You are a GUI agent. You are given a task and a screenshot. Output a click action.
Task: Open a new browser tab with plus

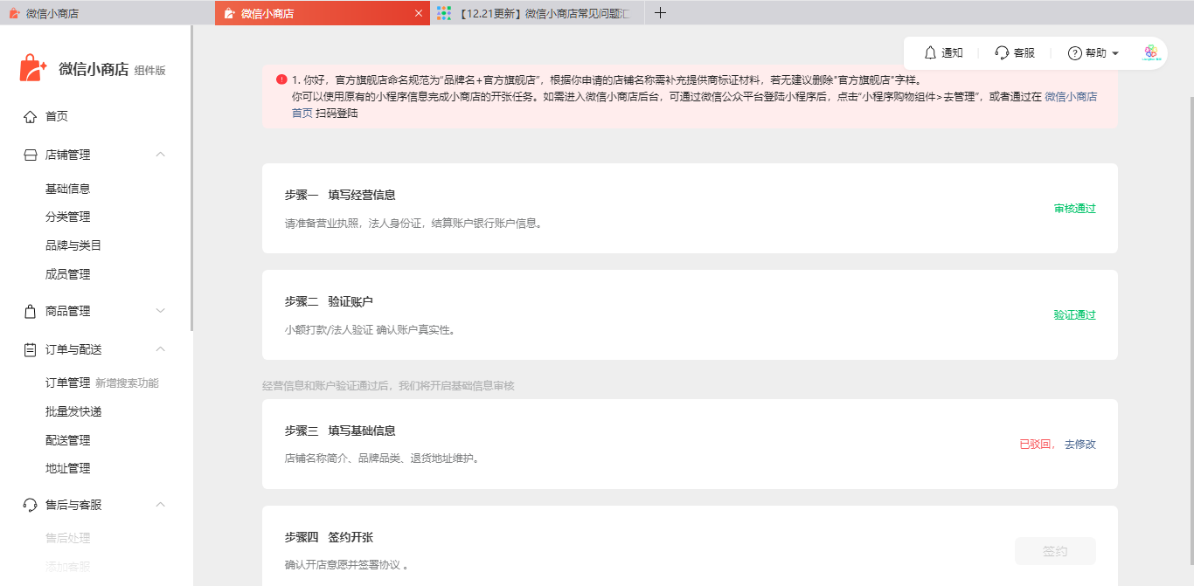(x=660, y=13)
